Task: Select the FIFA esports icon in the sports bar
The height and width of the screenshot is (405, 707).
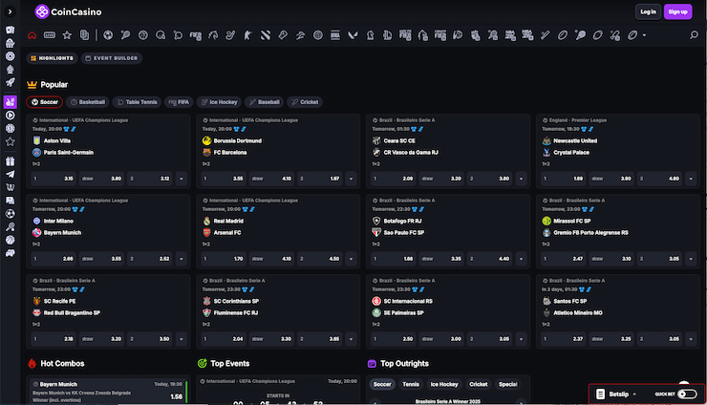Action: point(196,35)
